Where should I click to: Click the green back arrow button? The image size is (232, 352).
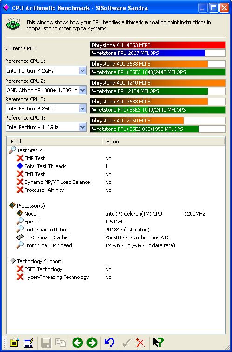pyautogui.click(x=78, y=343)
